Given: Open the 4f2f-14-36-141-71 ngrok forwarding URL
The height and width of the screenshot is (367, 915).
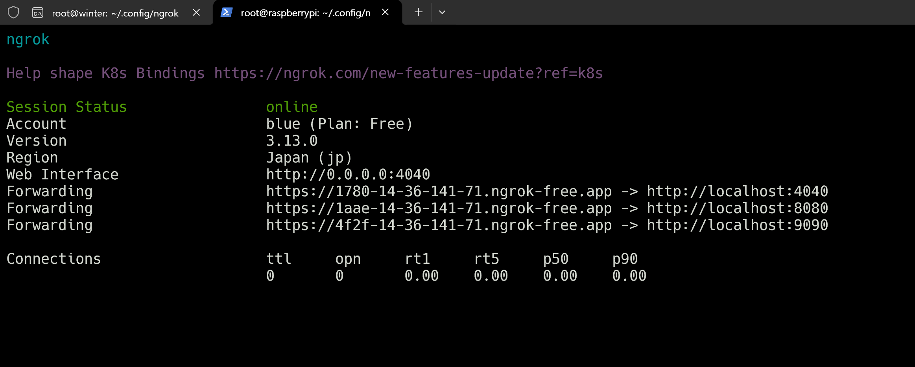Looking at the screenshot, I should pos(439,225).
